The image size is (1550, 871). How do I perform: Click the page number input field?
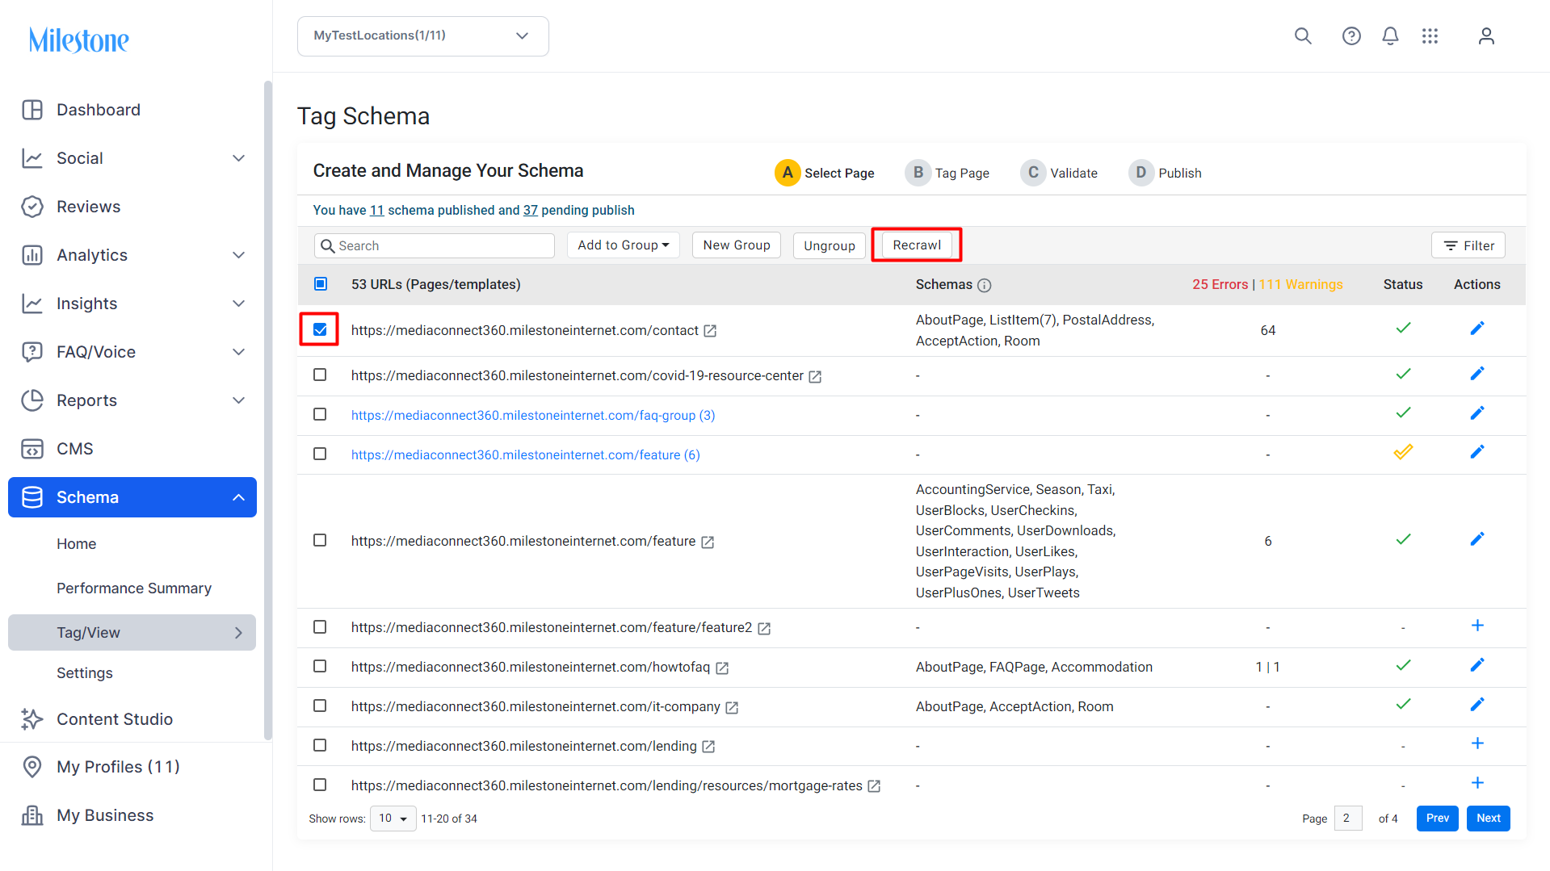point(1348,819)
